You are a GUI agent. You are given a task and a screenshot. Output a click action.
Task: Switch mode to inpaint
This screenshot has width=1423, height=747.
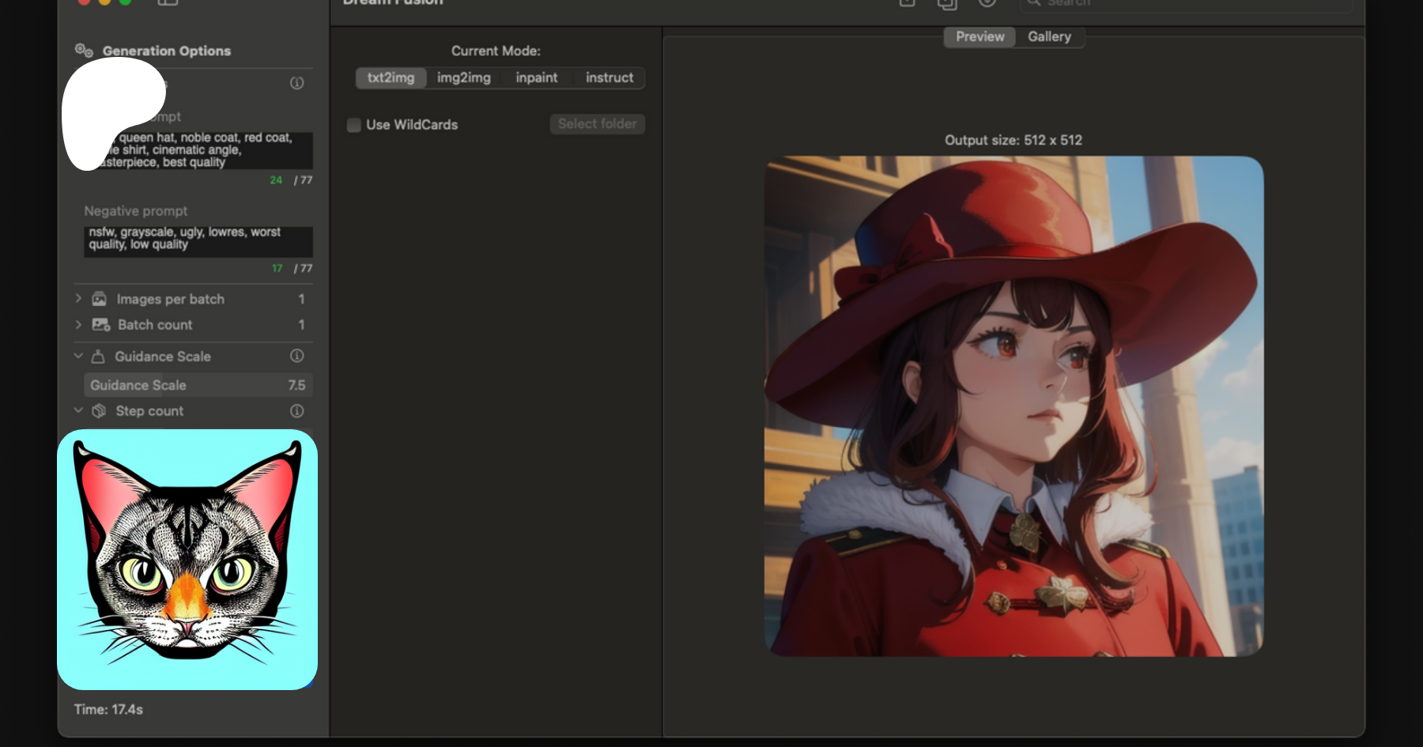point(536,77)
